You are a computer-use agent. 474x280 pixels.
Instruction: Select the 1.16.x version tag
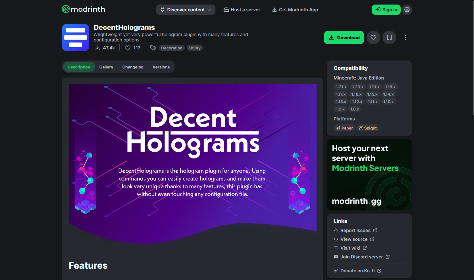tap(356, 94)
